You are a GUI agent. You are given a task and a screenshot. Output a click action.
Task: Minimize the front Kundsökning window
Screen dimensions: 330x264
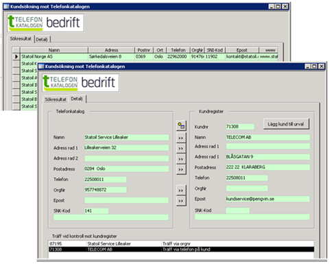coord(308,67)
